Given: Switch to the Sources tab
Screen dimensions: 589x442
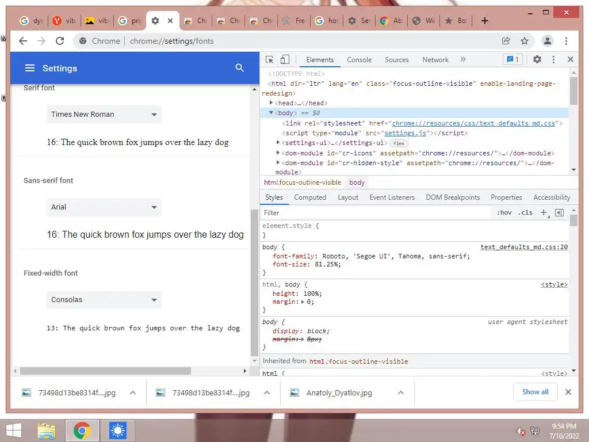Looking at the screenshot, I should [x=397, y=60].
